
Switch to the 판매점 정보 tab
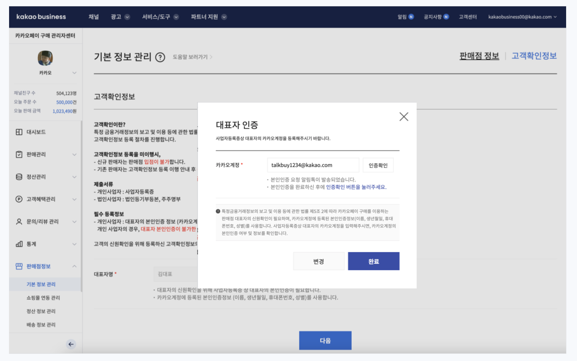click(479, 56)
